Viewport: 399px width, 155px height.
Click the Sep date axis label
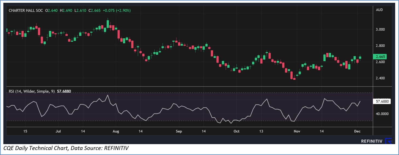(x=179, y=131)
